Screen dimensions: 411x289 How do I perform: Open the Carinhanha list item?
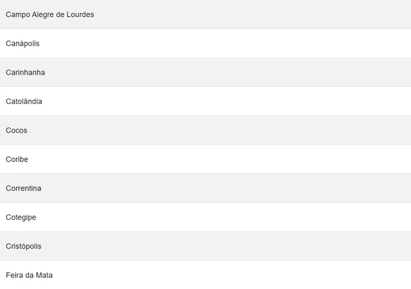click(25, 73)
